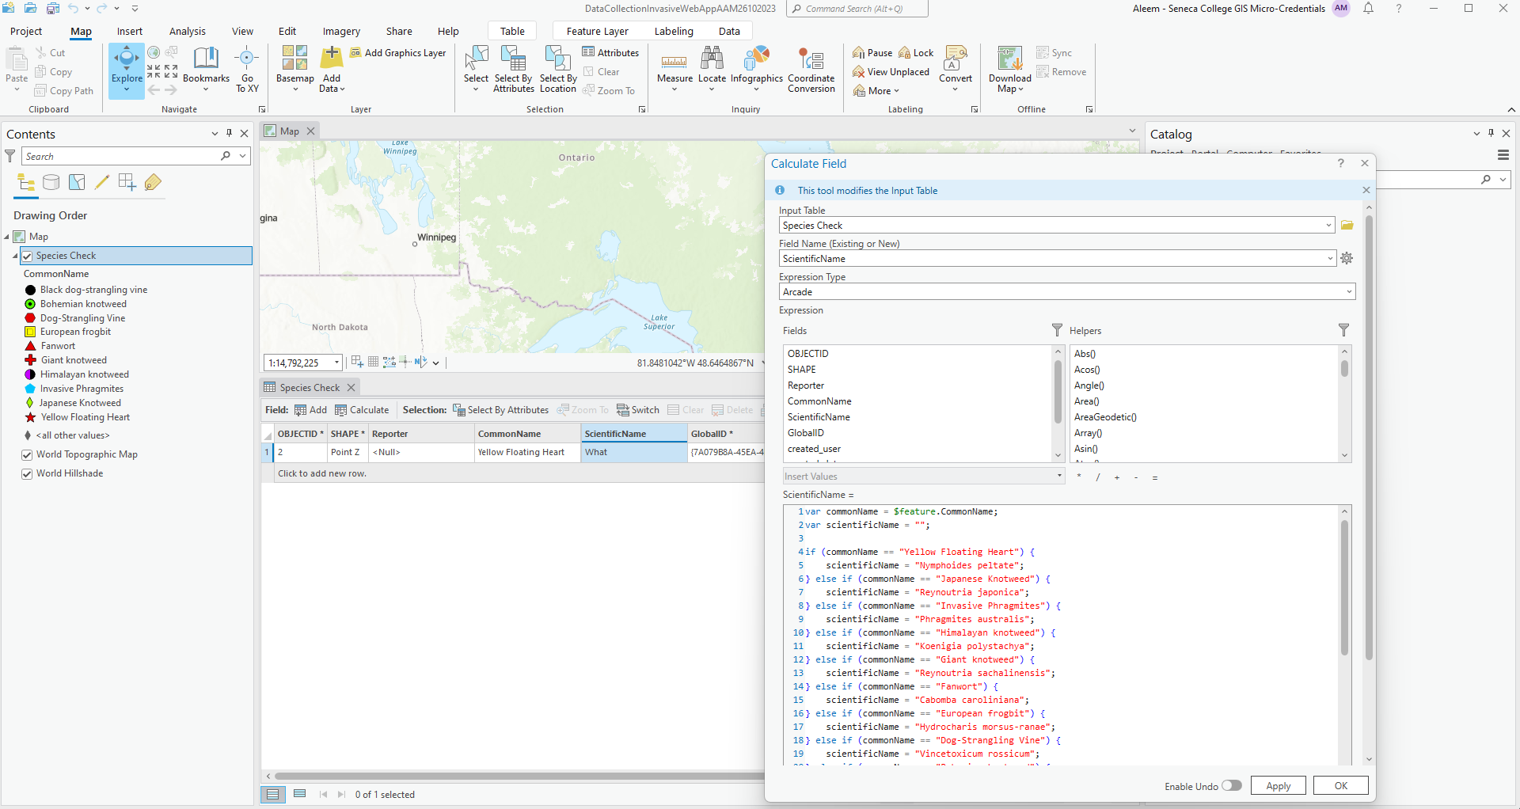Browse for input table folder icon
The image size is (1520, 809).
pyautogui.click(x=1347, y=226)
